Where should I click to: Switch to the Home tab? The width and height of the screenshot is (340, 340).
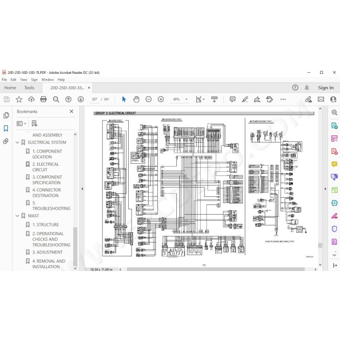(x=10, y=88)
